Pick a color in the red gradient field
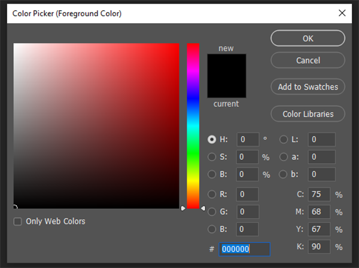Screen dimensions: 359x268 click(96, 126)
